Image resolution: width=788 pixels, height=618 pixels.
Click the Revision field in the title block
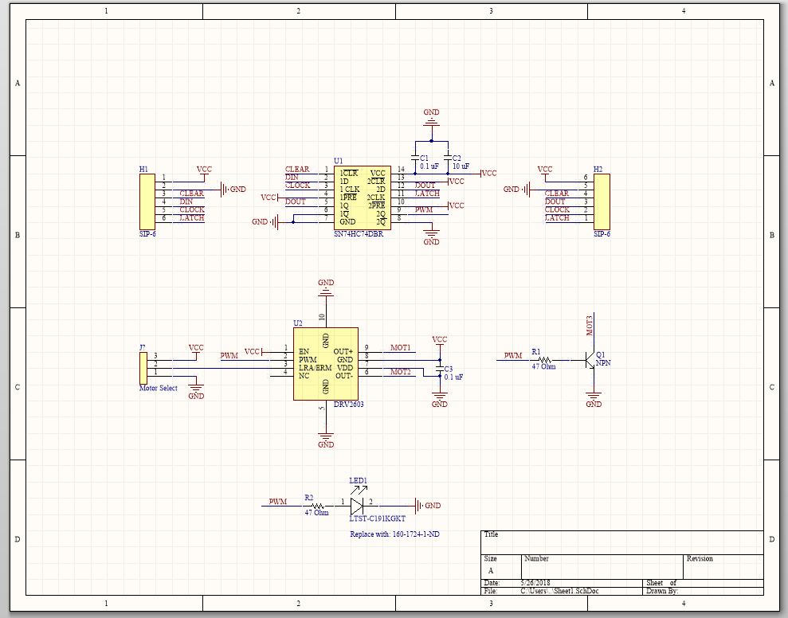[x=723, y=567]
